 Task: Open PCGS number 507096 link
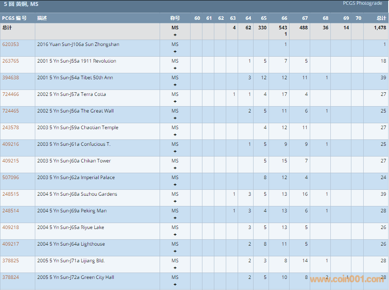coord(11,177)
